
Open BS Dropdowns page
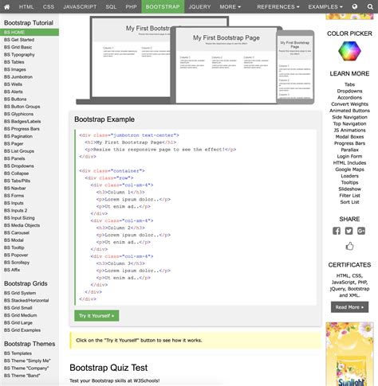[19, 166]
